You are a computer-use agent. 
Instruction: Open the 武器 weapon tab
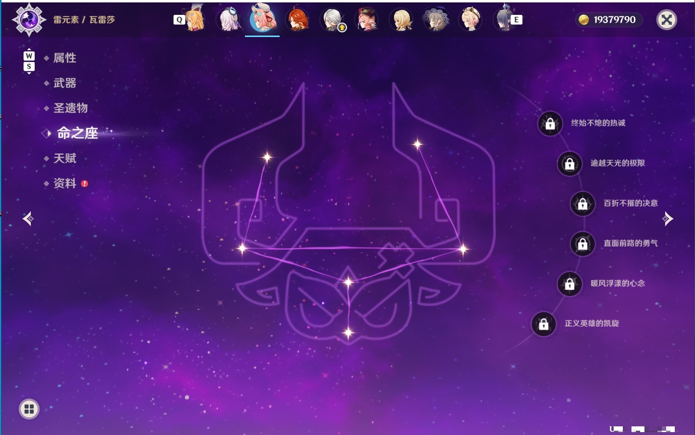pyautogui.click(x=65, y=83)
